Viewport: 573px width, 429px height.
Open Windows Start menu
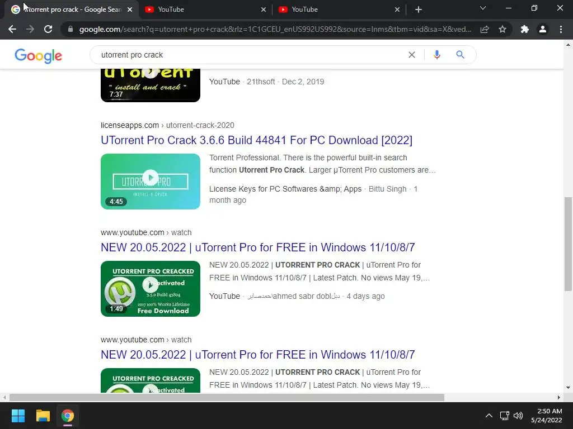coord(18,416)
